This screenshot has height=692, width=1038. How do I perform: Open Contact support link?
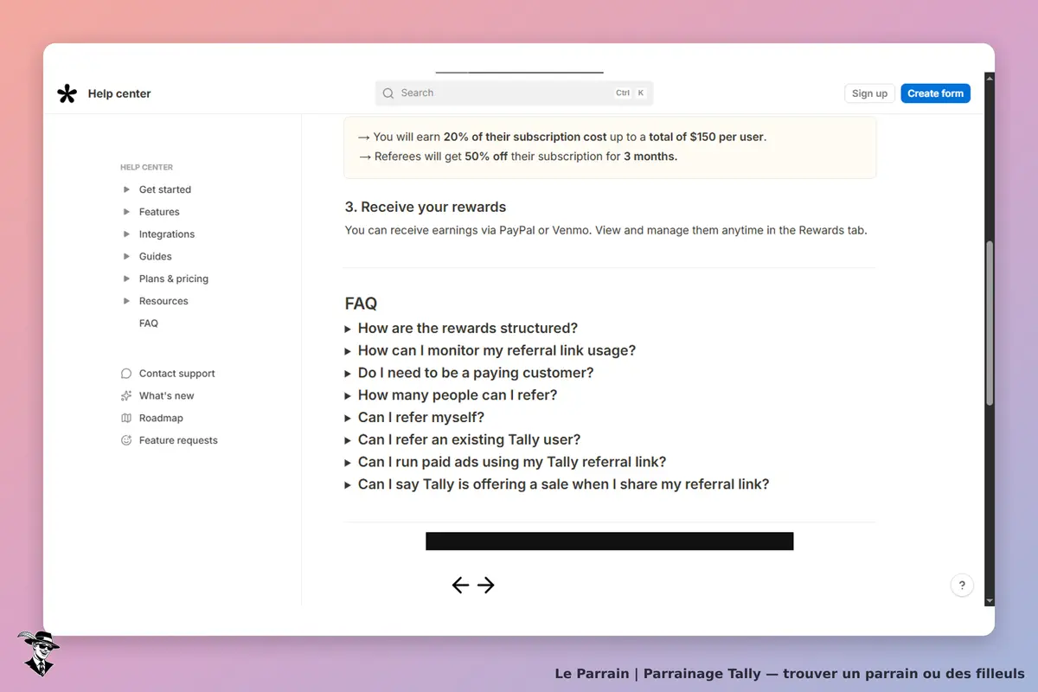177,374
